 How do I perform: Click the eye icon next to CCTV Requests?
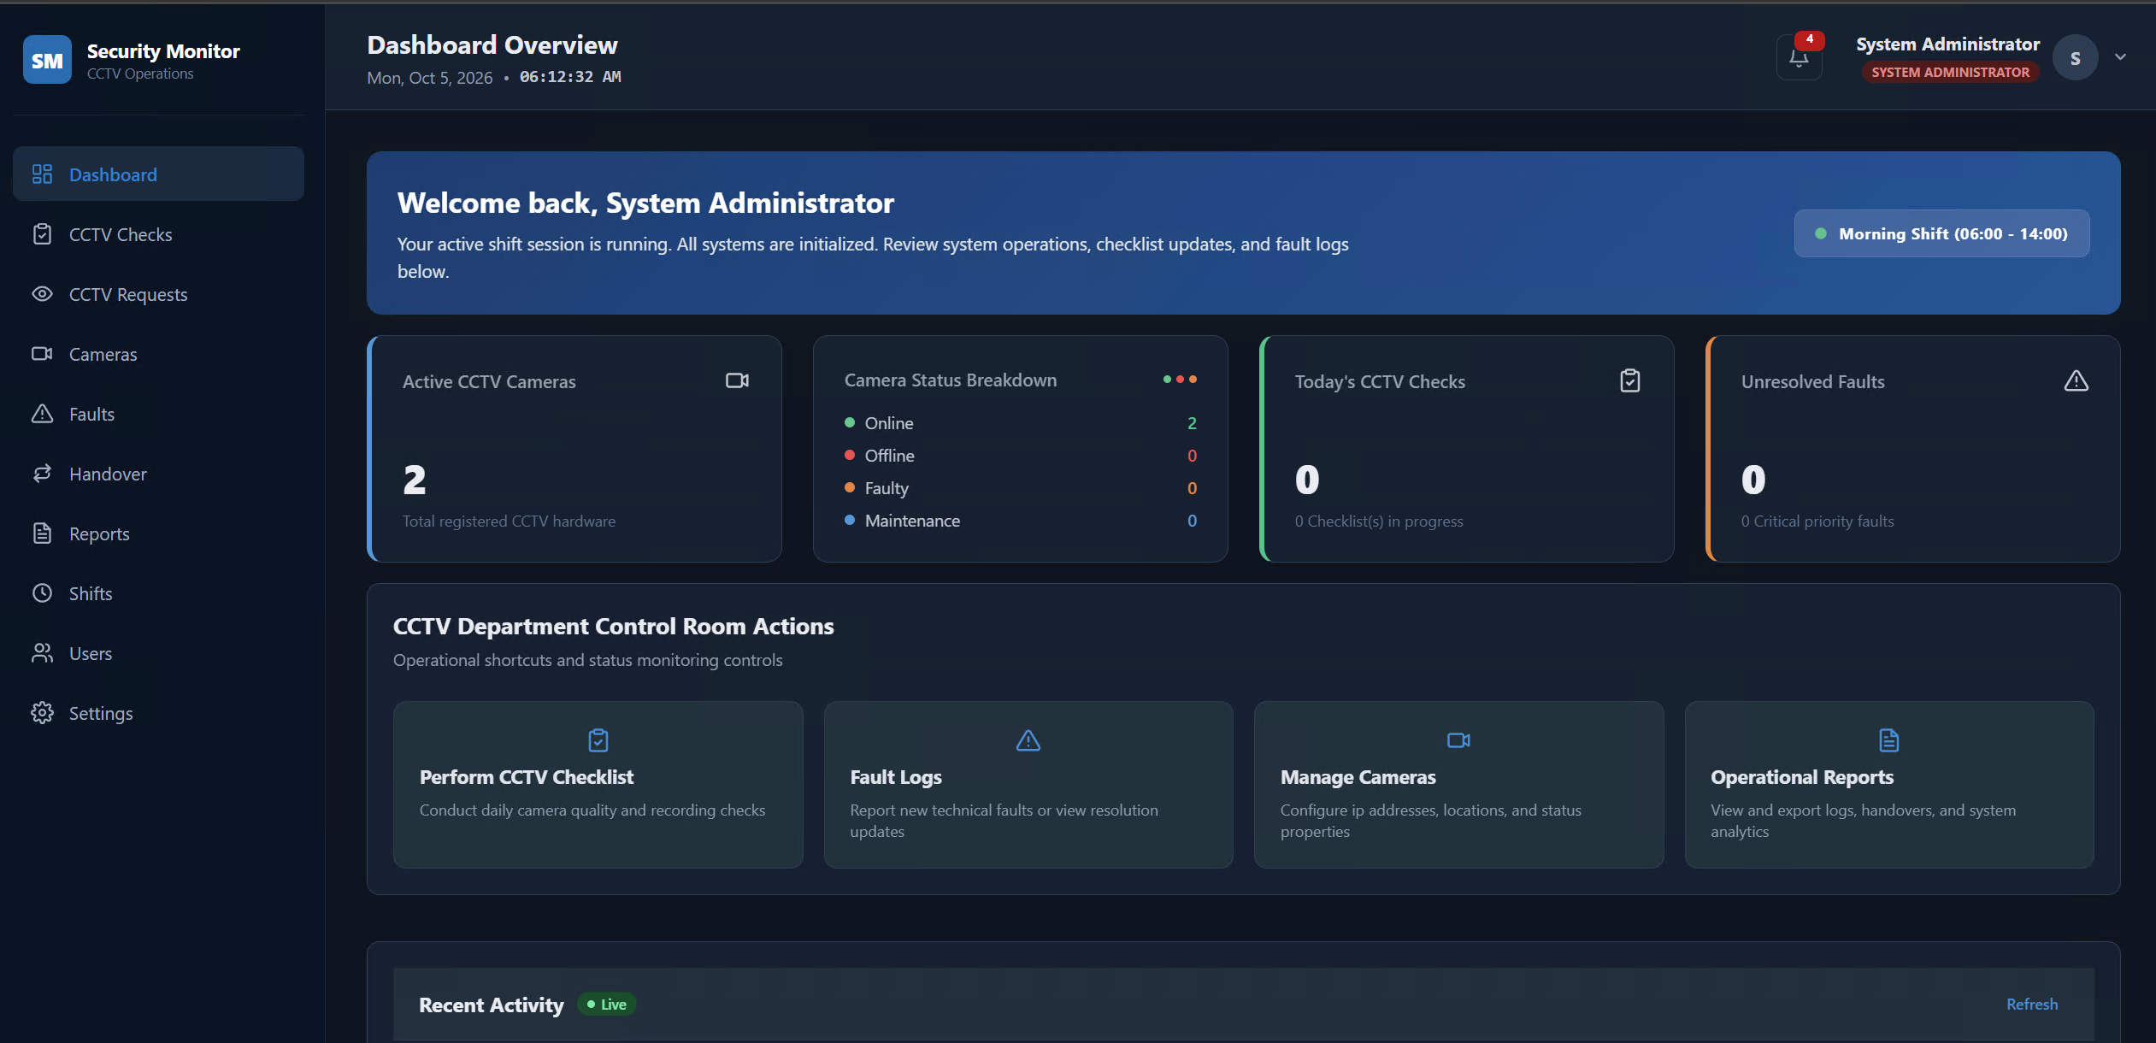pyautogui.click(x=42, y=294)
